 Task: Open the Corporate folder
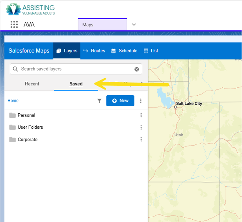click(23, 139)
